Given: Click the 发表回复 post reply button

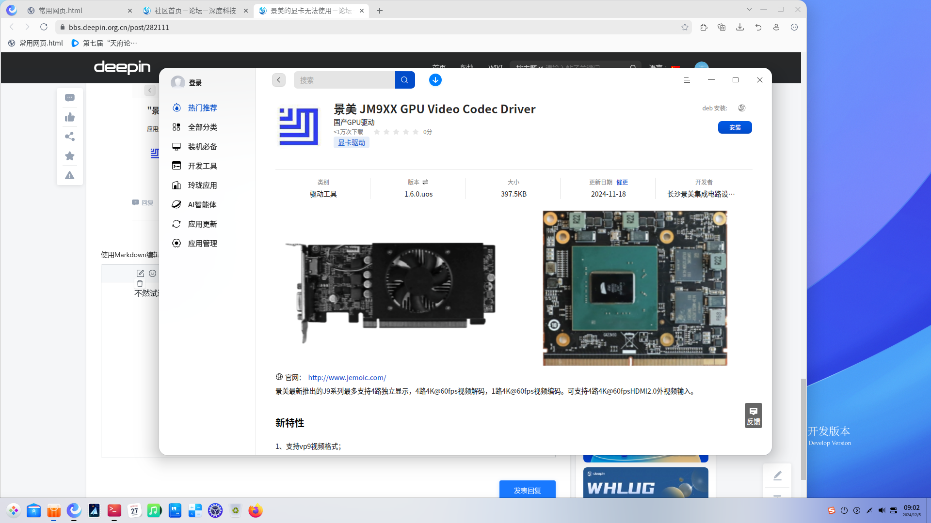Looking at the screenshot, I should click(x=528, y=490).
